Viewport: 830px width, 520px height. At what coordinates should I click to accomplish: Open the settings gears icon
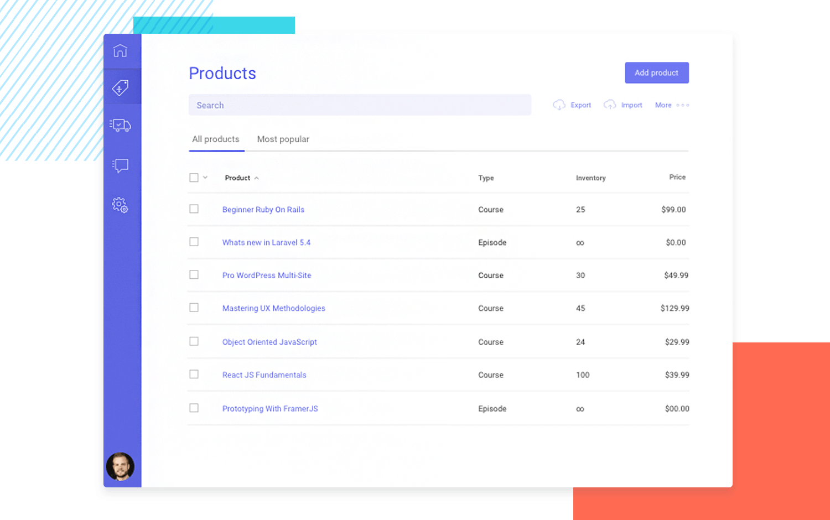coord(120,205)
